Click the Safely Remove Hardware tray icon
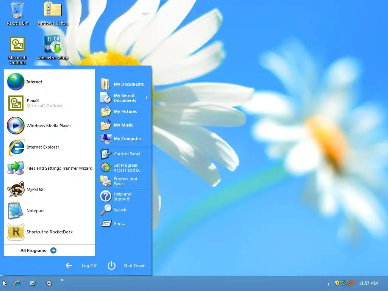Viewport: 388px width, 291px height. 344,283
